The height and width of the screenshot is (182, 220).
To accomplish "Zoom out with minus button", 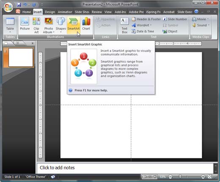I will [170, 177].
